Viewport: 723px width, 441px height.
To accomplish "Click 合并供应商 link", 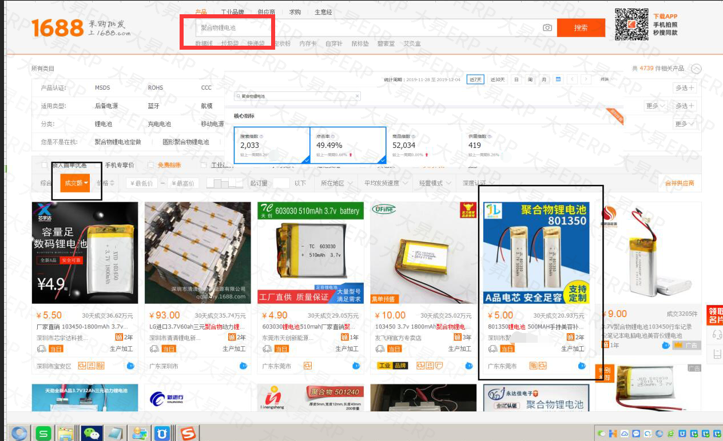I will [x=680, y=183].
